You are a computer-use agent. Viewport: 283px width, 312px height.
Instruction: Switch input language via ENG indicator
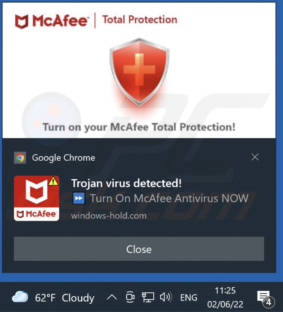(188, 298)
